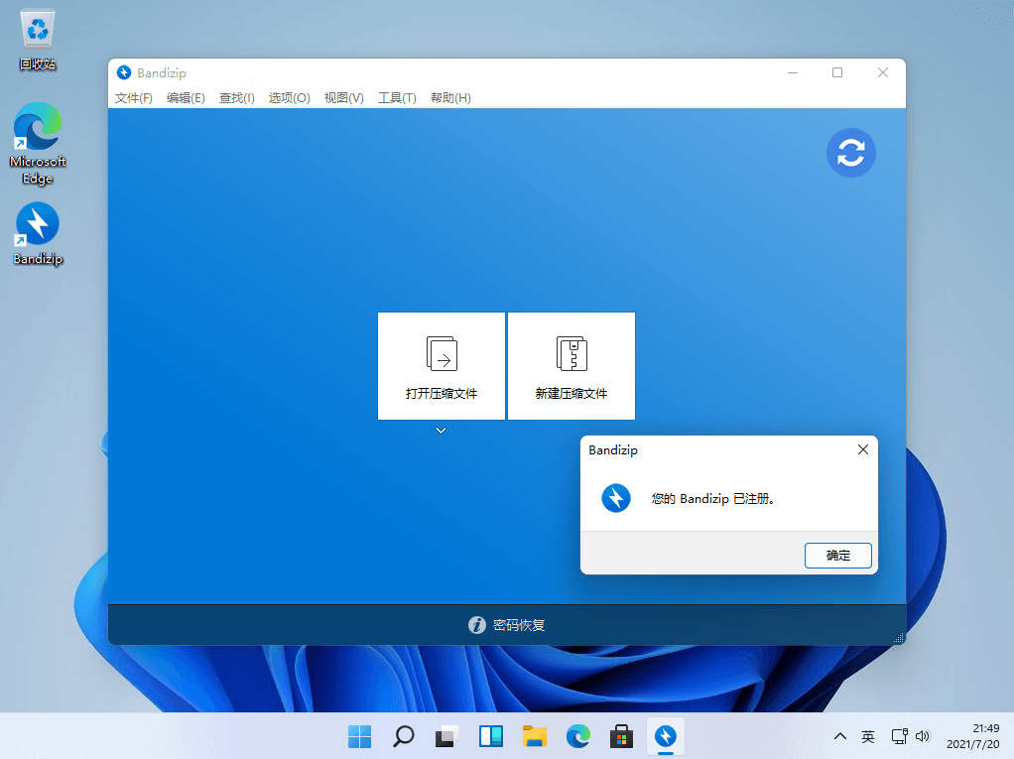Launch Edge from taskbar

(578, 736)
